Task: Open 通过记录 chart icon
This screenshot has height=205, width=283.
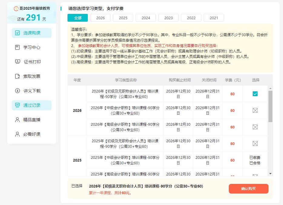Action: [x=18, y=105]
